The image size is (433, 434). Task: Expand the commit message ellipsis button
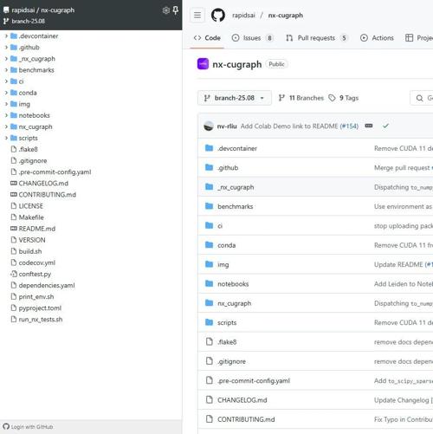(369, 126)
